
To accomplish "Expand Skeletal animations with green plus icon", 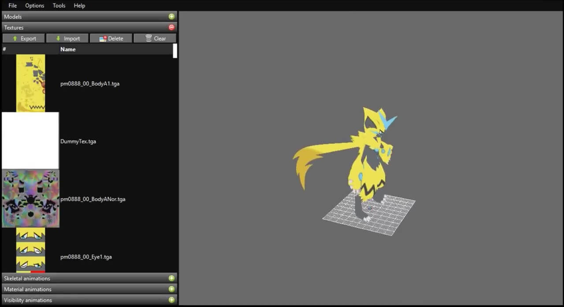I will pyautogui.click(x=171, y=278).
